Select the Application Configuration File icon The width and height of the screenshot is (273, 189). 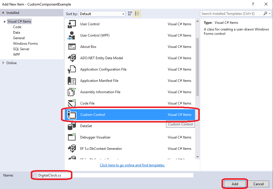[x=72, y=69]
